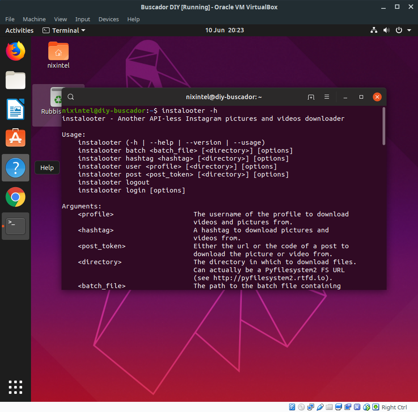Open LibreOffice Writer from the dock
418x412 pixels.
pyautogui.click(x=15, y=109)
